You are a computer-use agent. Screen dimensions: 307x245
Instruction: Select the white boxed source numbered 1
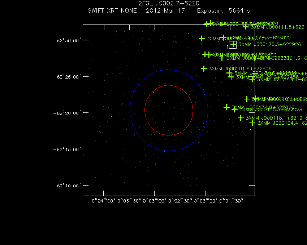pos(233,45)
